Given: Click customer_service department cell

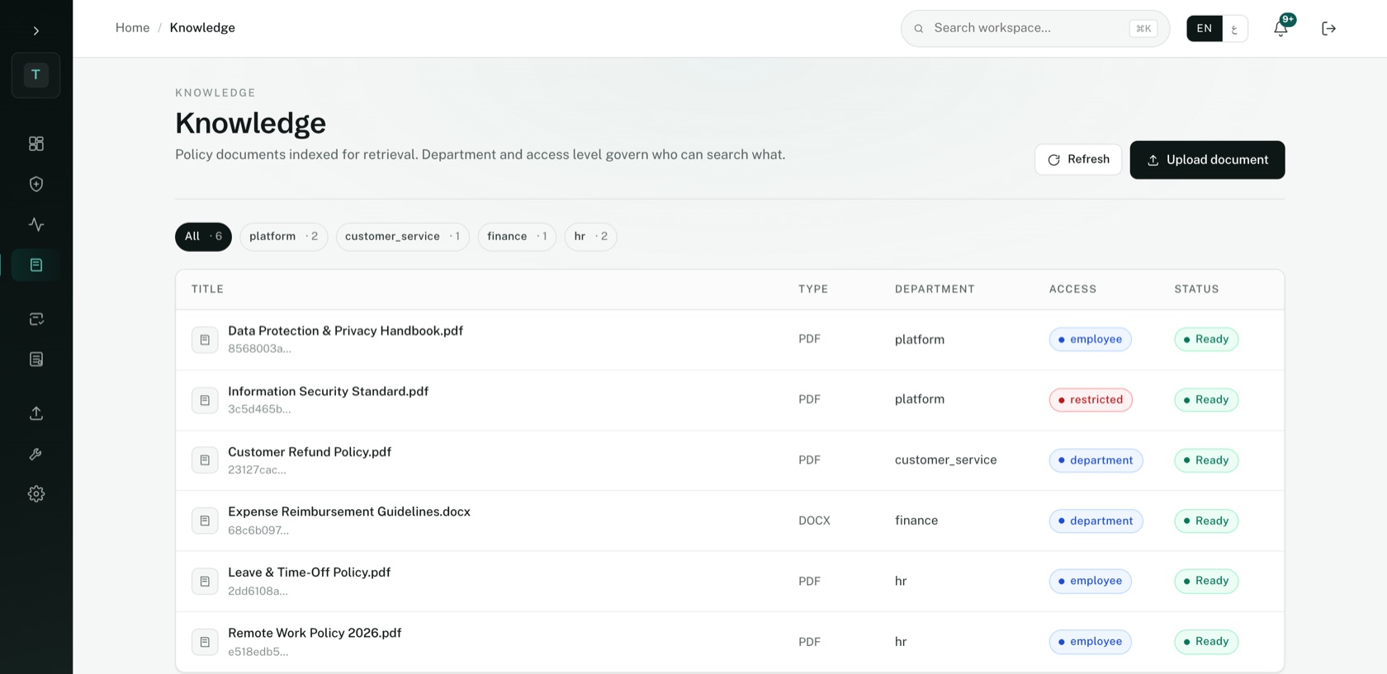Looking at the screenshot, I should 945,460.
